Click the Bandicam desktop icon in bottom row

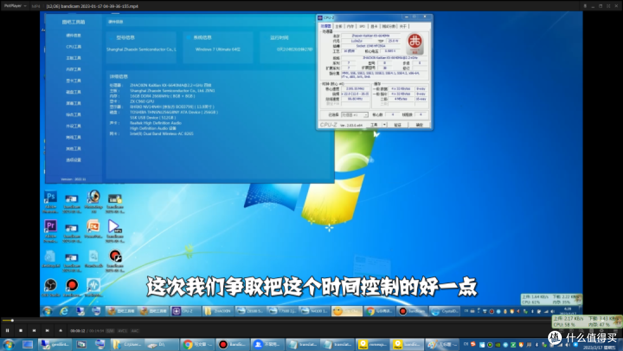(72, 288)
